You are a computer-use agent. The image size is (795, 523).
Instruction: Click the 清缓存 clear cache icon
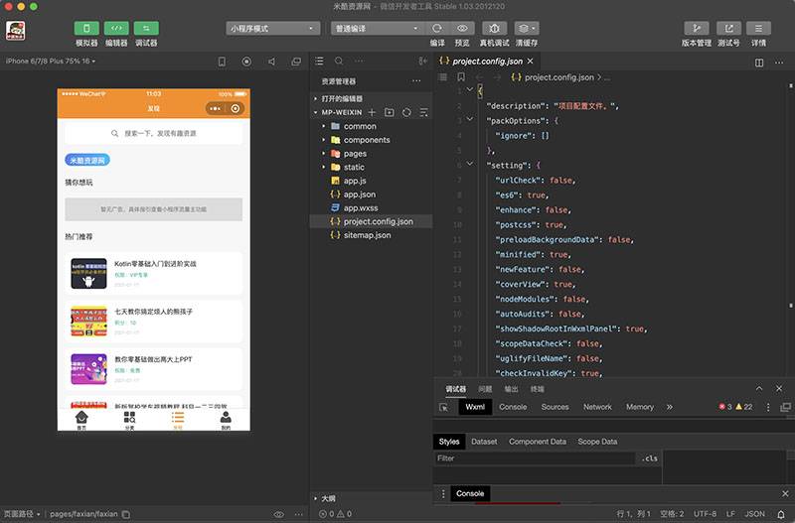point(527,29)
